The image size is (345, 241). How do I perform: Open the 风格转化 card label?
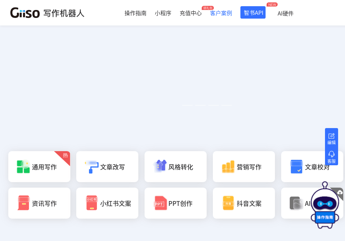(x=181, y=167)
